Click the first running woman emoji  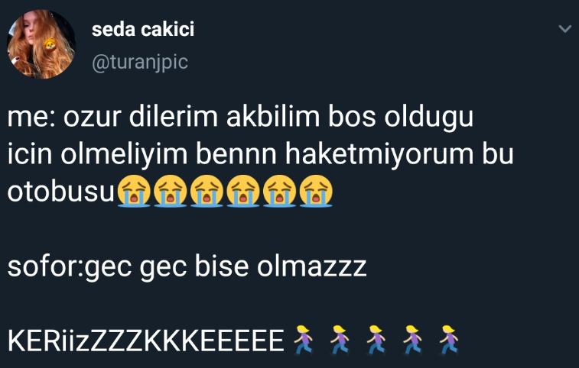coord(303,340)
